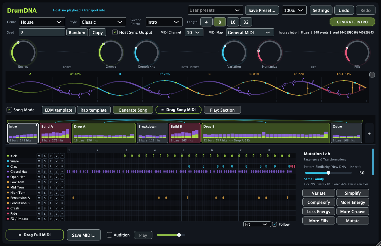
Task: Click the Random seed button
Action: coord(77,32)
